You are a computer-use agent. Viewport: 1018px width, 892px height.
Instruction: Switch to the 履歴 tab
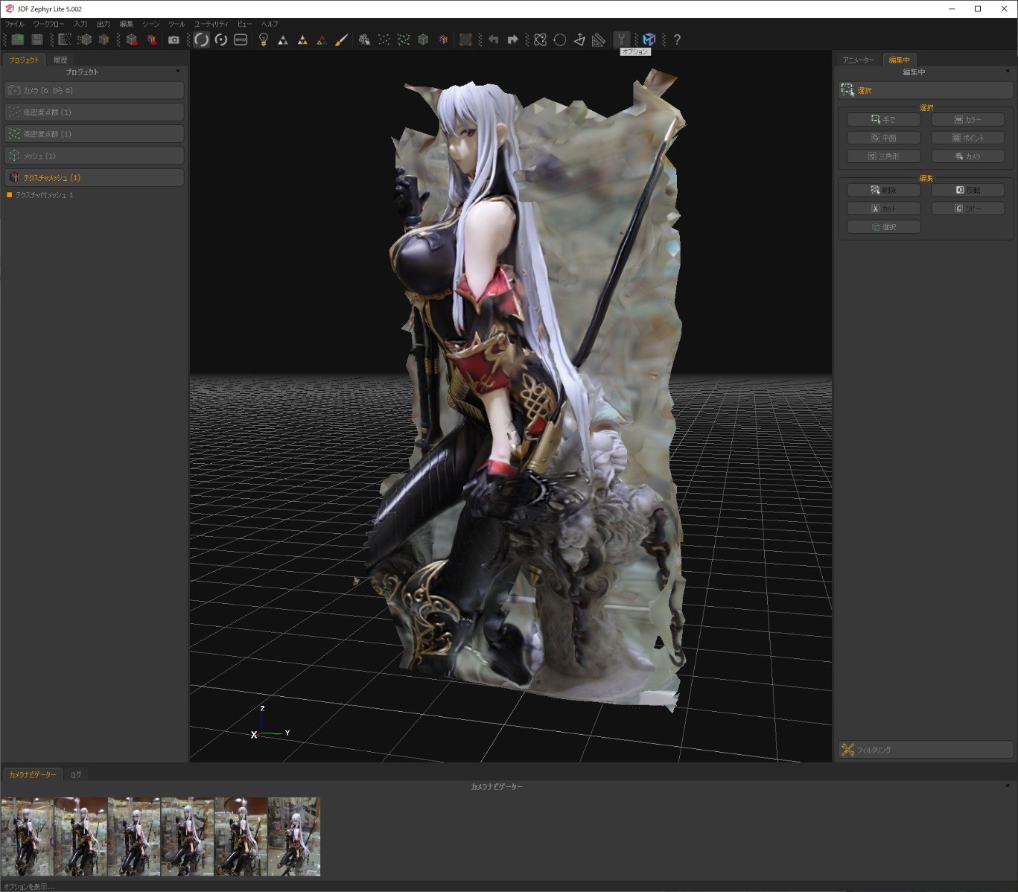60,60
